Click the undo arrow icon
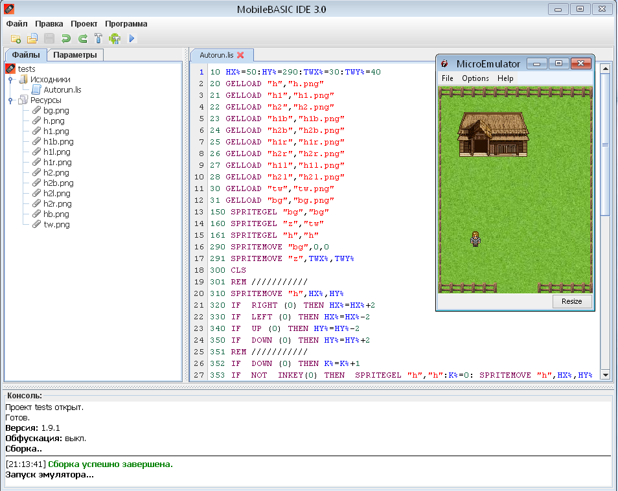 pos(65,38)
